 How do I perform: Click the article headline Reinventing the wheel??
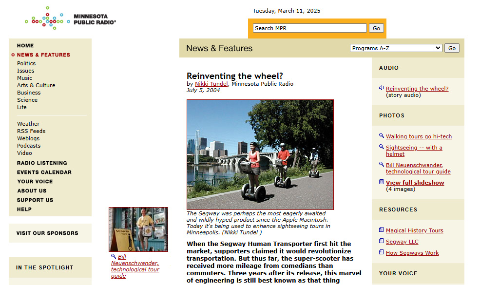[234, 76]
